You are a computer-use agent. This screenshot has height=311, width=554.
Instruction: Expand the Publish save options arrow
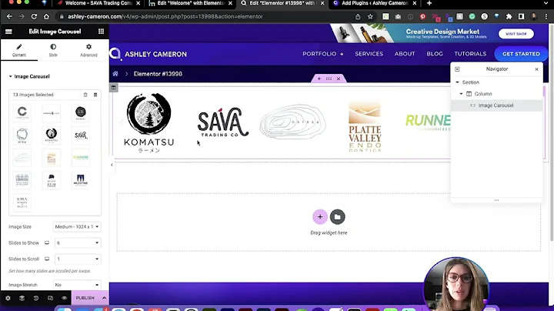click(104, 298)
